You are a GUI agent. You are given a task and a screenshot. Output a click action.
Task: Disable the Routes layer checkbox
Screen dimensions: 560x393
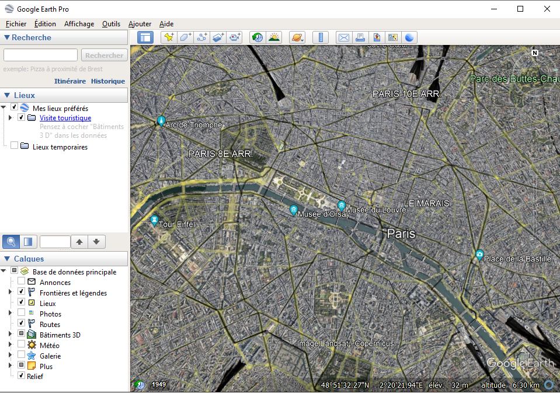[x=22, y=323]
